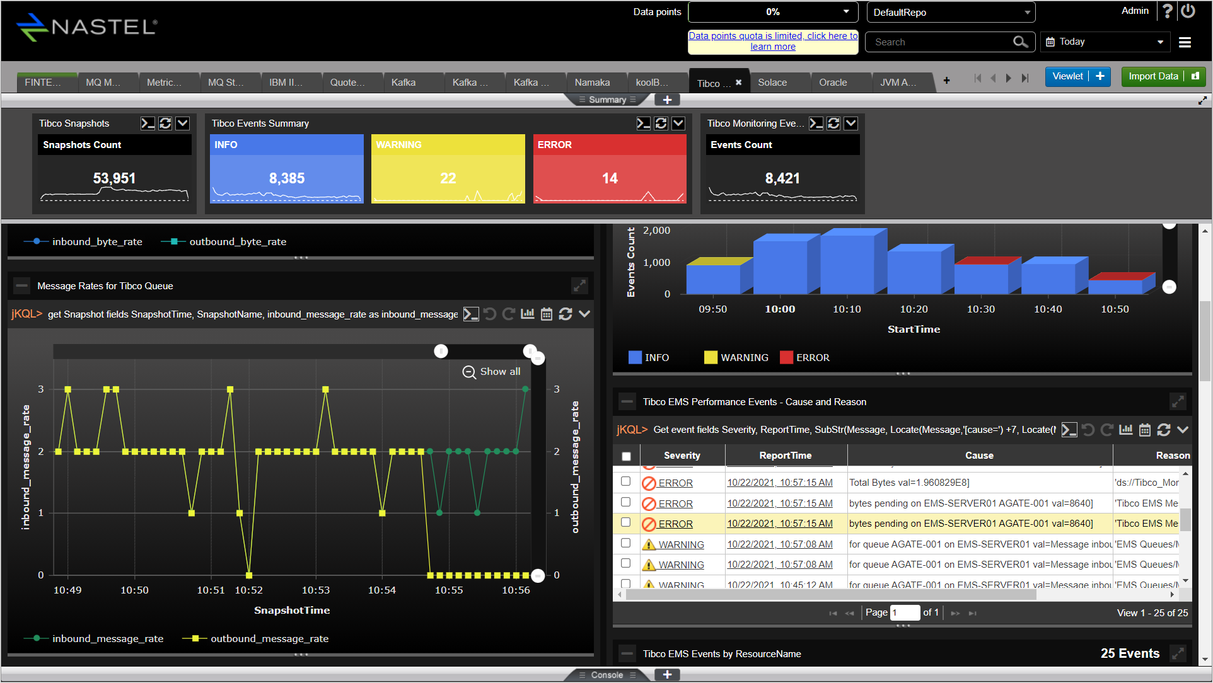Viewport: 1213px width, 683px height.
Task: Jump to first dashboard tab arrow
Action: click(978, 78)
